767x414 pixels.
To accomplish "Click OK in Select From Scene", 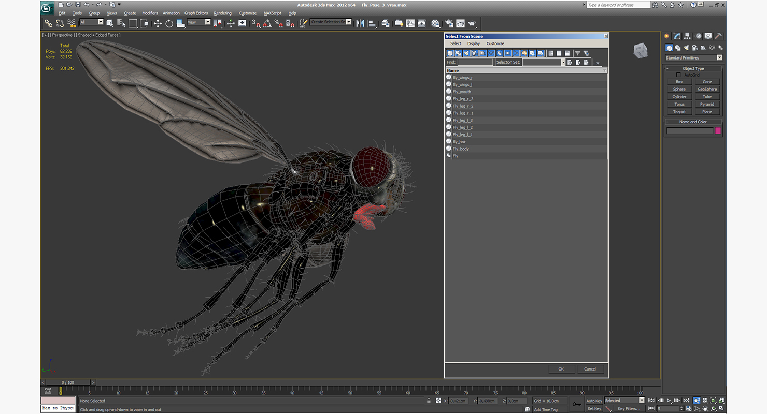I will [x=561, y=369].
